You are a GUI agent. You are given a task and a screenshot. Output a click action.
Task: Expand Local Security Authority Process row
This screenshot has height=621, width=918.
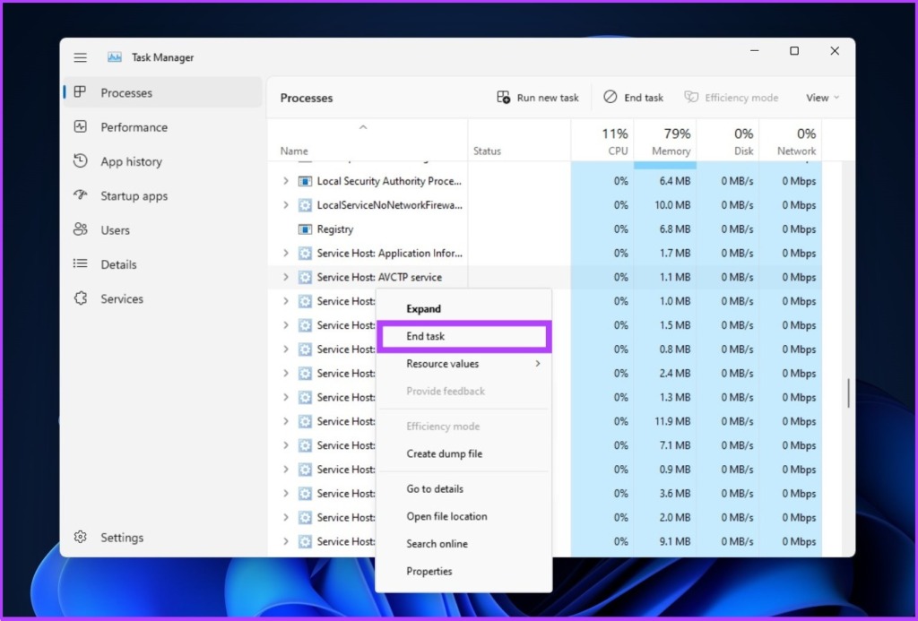(286, 181)
